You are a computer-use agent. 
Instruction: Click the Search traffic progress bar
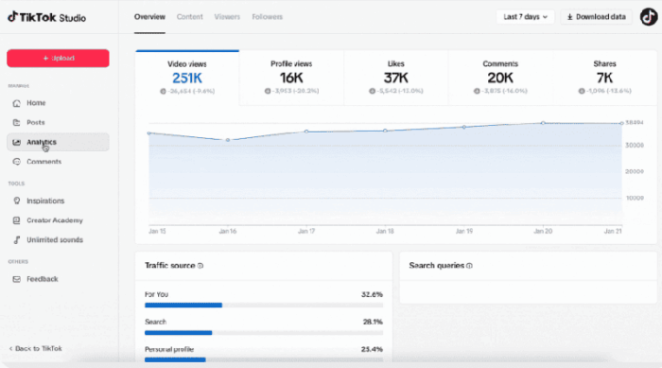point(264,333)
